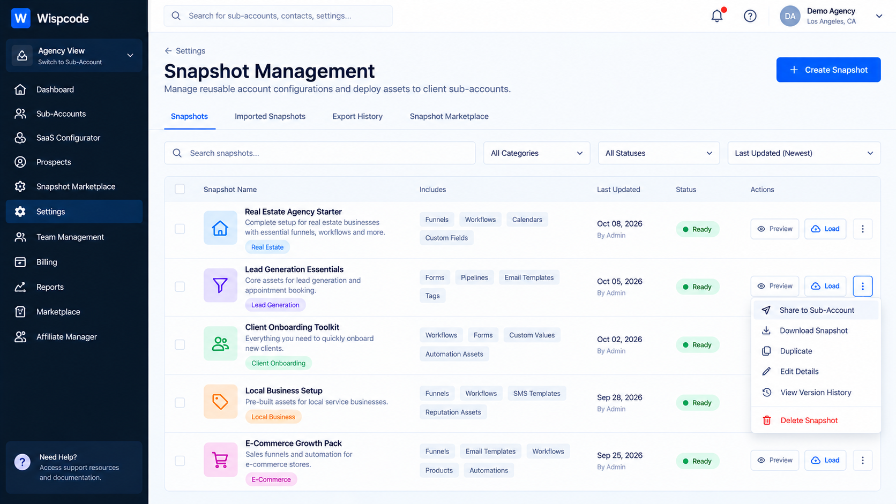This screenshot has width=896, height=504.
Task: Switch to the Imported Snapshots tab
Action: [270, 116]
